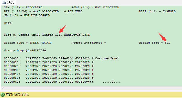
Task: Click the 'PFS (1:16176) = 0x40 ALLOCATED' text
Action: coord(31,11)
